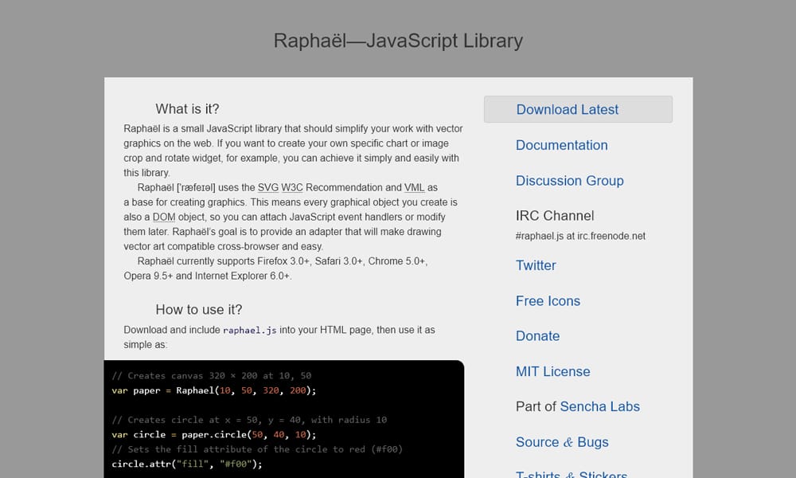Open the MIT License link
Viewport: 796px width, 478px height.
point(553,371)
